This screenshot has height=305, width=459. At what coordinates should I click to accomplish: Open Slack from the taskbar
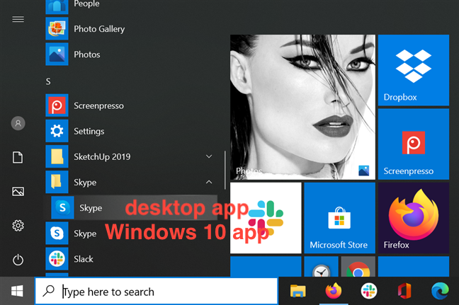point(369,292)
